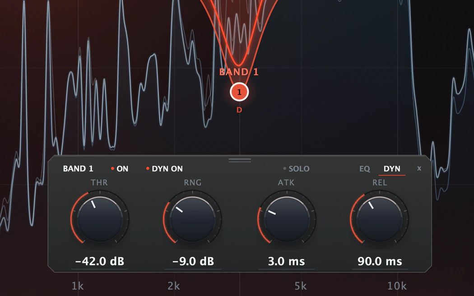The width and height of the screenshot is (474, 296).
Task: Click the ATK attack knob
Action: pyautogui.click(x=287, y=219)
